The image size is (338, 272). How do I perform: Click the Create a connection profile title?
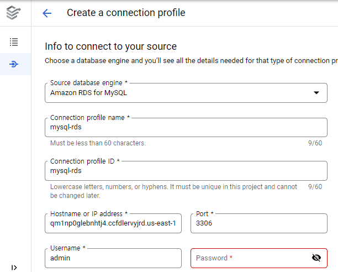pyautogui.click(x=126, y=13)
